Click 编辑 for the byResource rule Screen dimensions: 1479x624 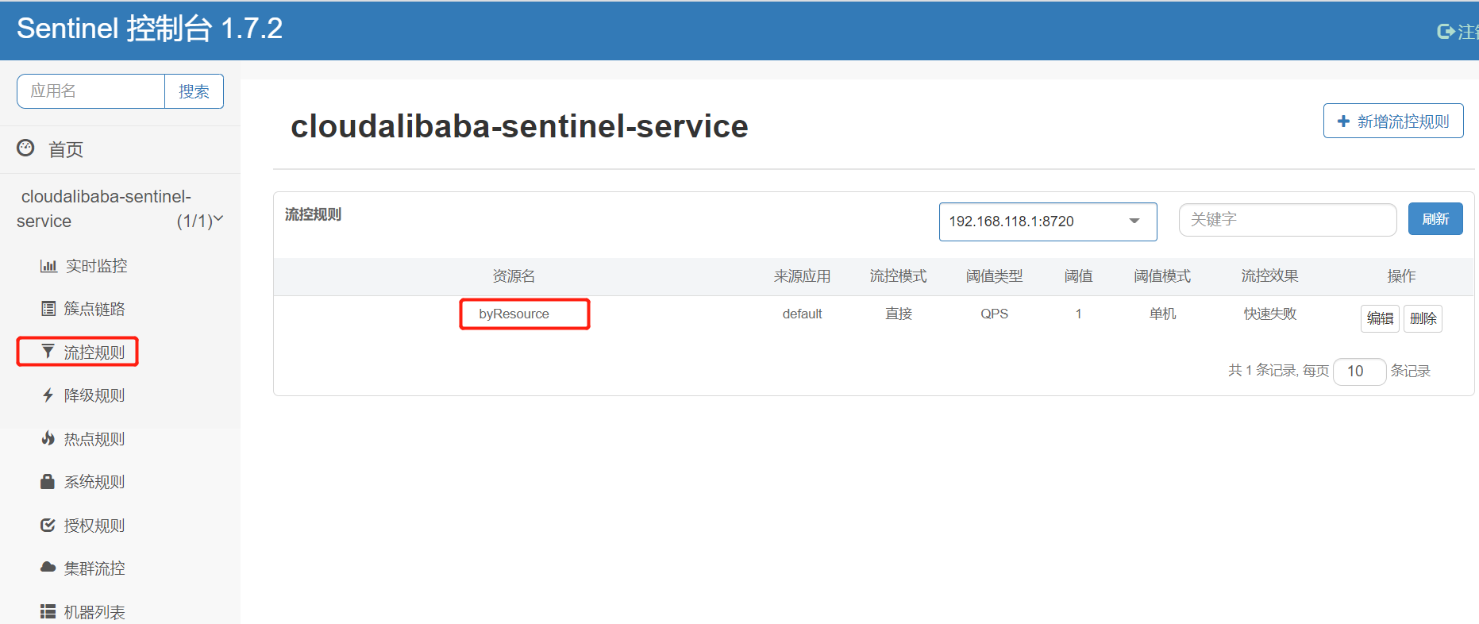click(x=1380, y=318)
